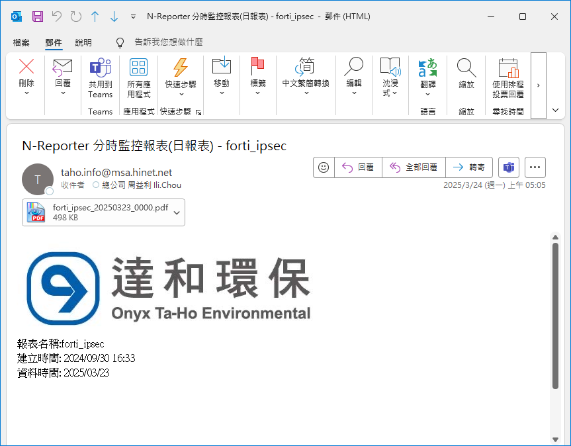Click the emoji reaction smiley icon
571x446 pixels.
pos(324,167)
